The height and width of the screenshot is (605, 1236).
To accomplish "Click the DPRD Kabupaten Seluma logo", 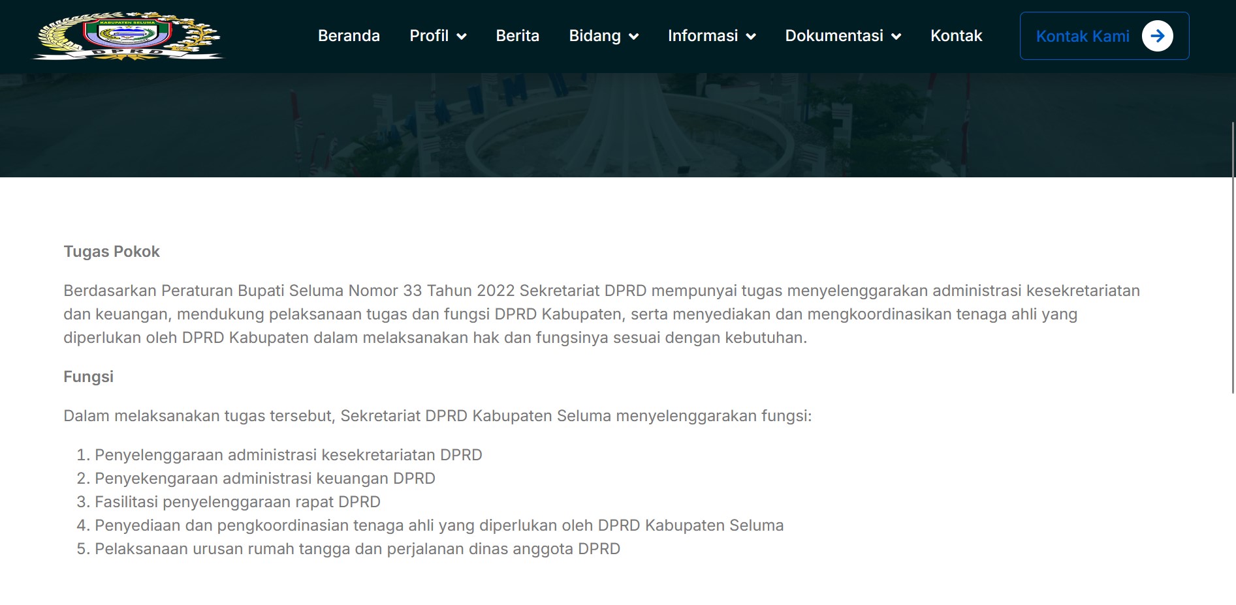I will pos(128,36).
